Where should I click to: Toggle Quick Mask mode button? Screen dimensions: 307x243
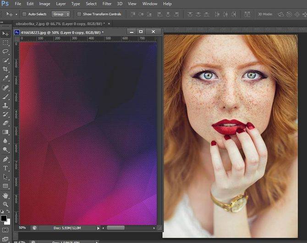click(x=5, y=229)
